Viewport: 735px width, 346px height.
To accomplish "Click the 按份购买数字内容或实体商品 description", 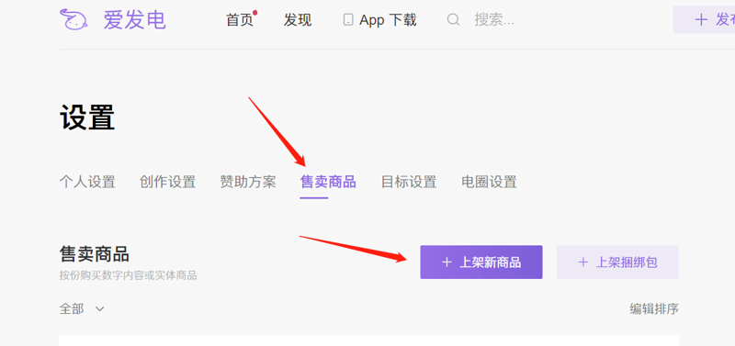I will click(x=128, y=275).
